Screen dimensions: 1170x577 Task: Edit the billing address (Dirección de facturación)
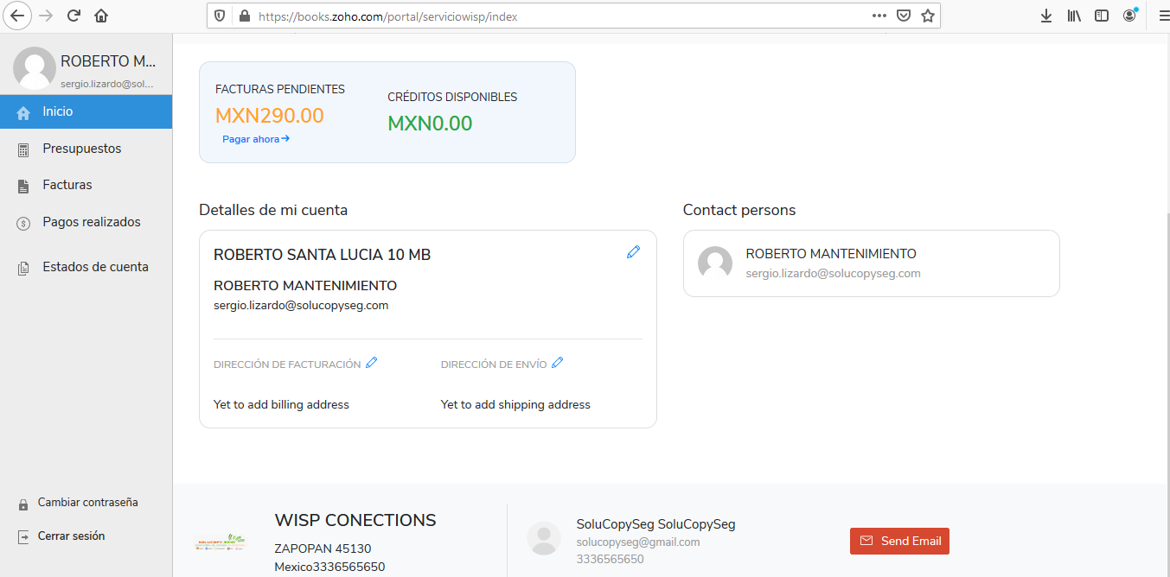pos(372,363)
